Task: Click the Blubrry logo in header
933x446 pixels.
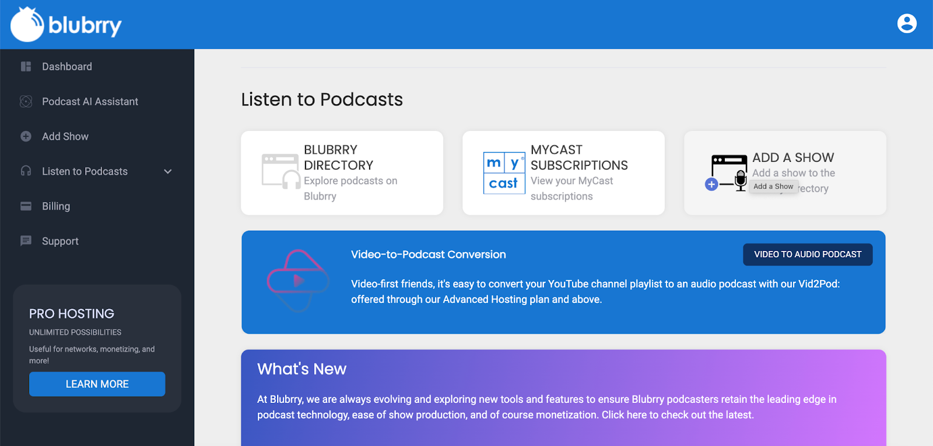Action: click(x=66, y=24)
